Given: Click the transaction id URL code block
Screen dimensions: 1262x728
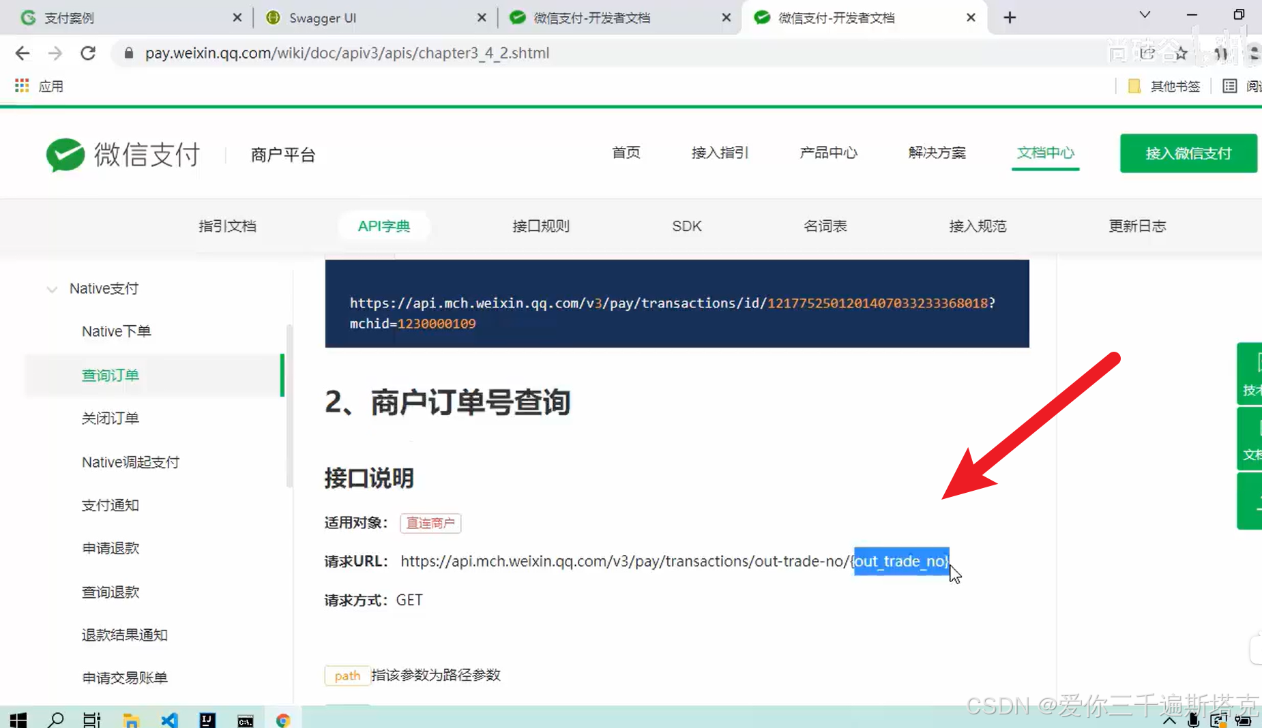Looking at the screenshot, I should [677, 303].
